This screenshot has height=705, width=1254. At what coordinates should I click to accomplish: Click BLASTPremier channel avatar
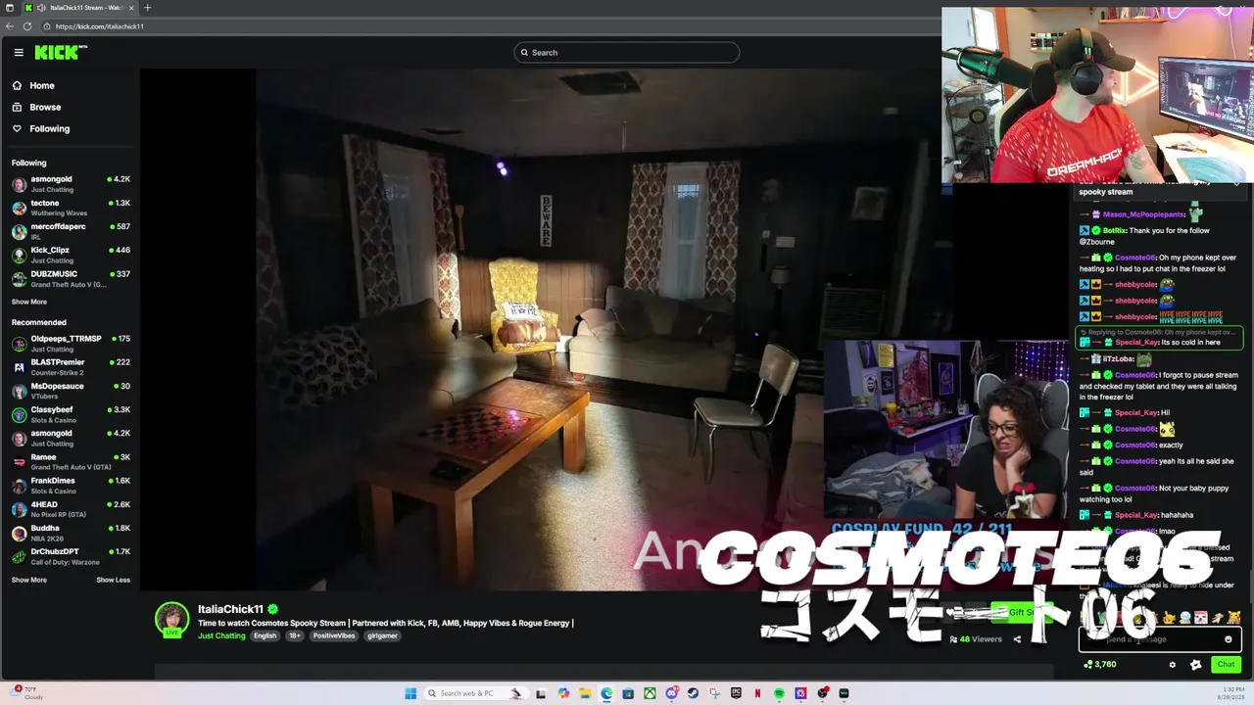[19, 367]
